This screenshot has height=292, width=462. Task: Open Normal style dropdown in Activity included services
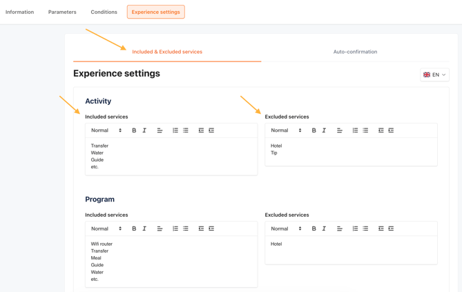(106, 130)
